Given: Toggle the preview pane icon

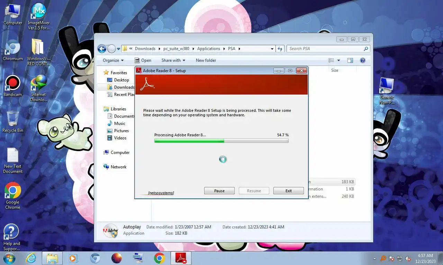Looking at the screenshot, I should click(x=350, y=60).
